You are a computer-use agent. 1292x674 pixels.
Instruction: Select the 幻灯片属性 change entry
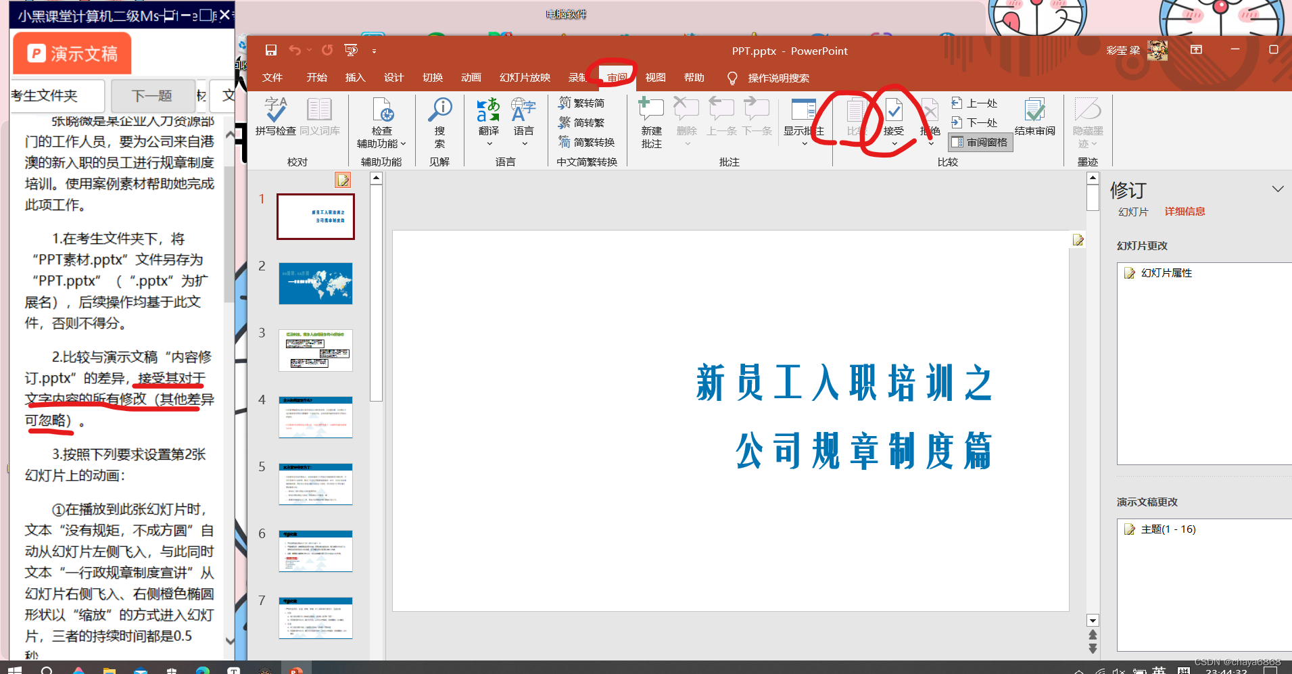[x=1166, y=272]
